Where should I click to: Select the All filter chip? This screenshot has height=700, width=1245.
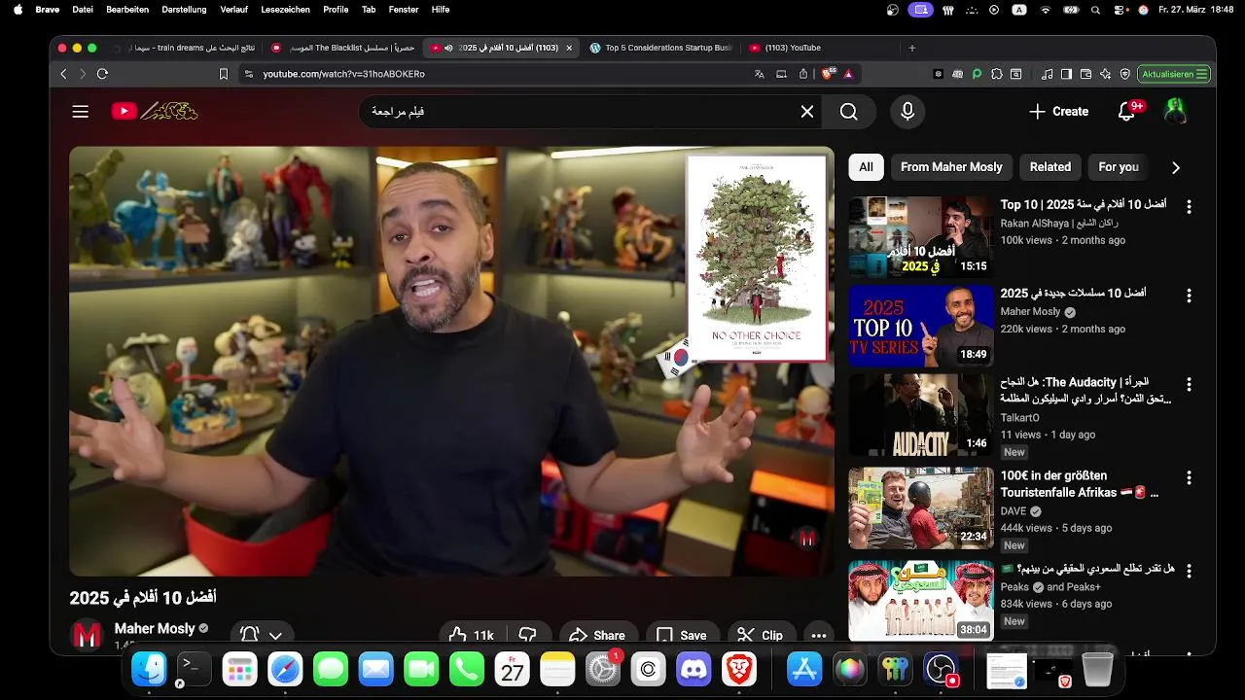click(x=866, y=167)
